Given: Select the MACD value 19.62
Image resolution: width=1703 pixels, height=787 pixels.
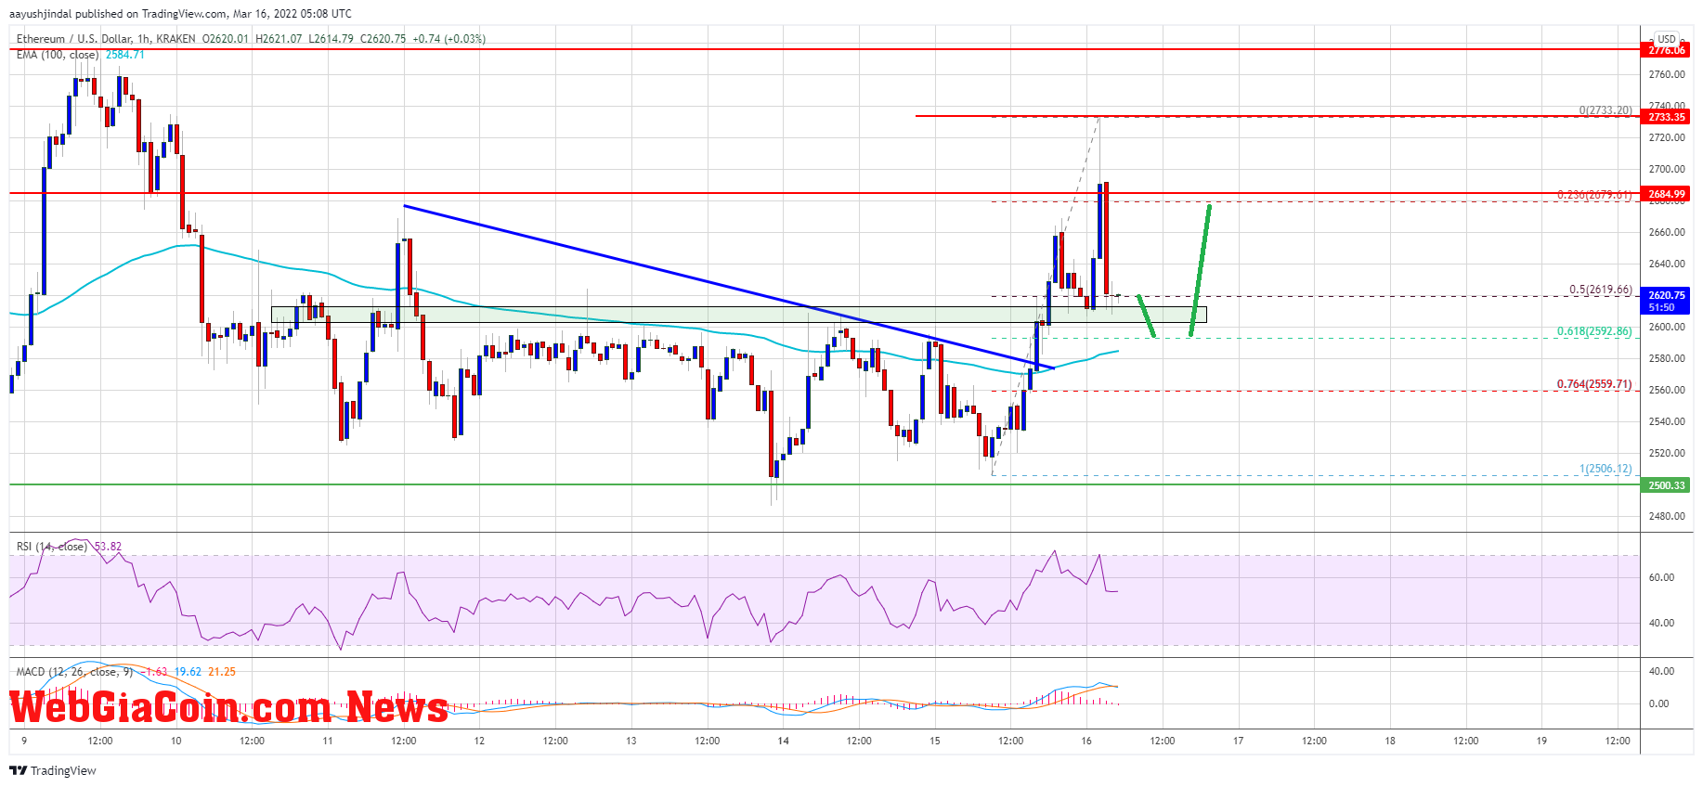Looking at the screenshot, I should click(x=188, y=672).
